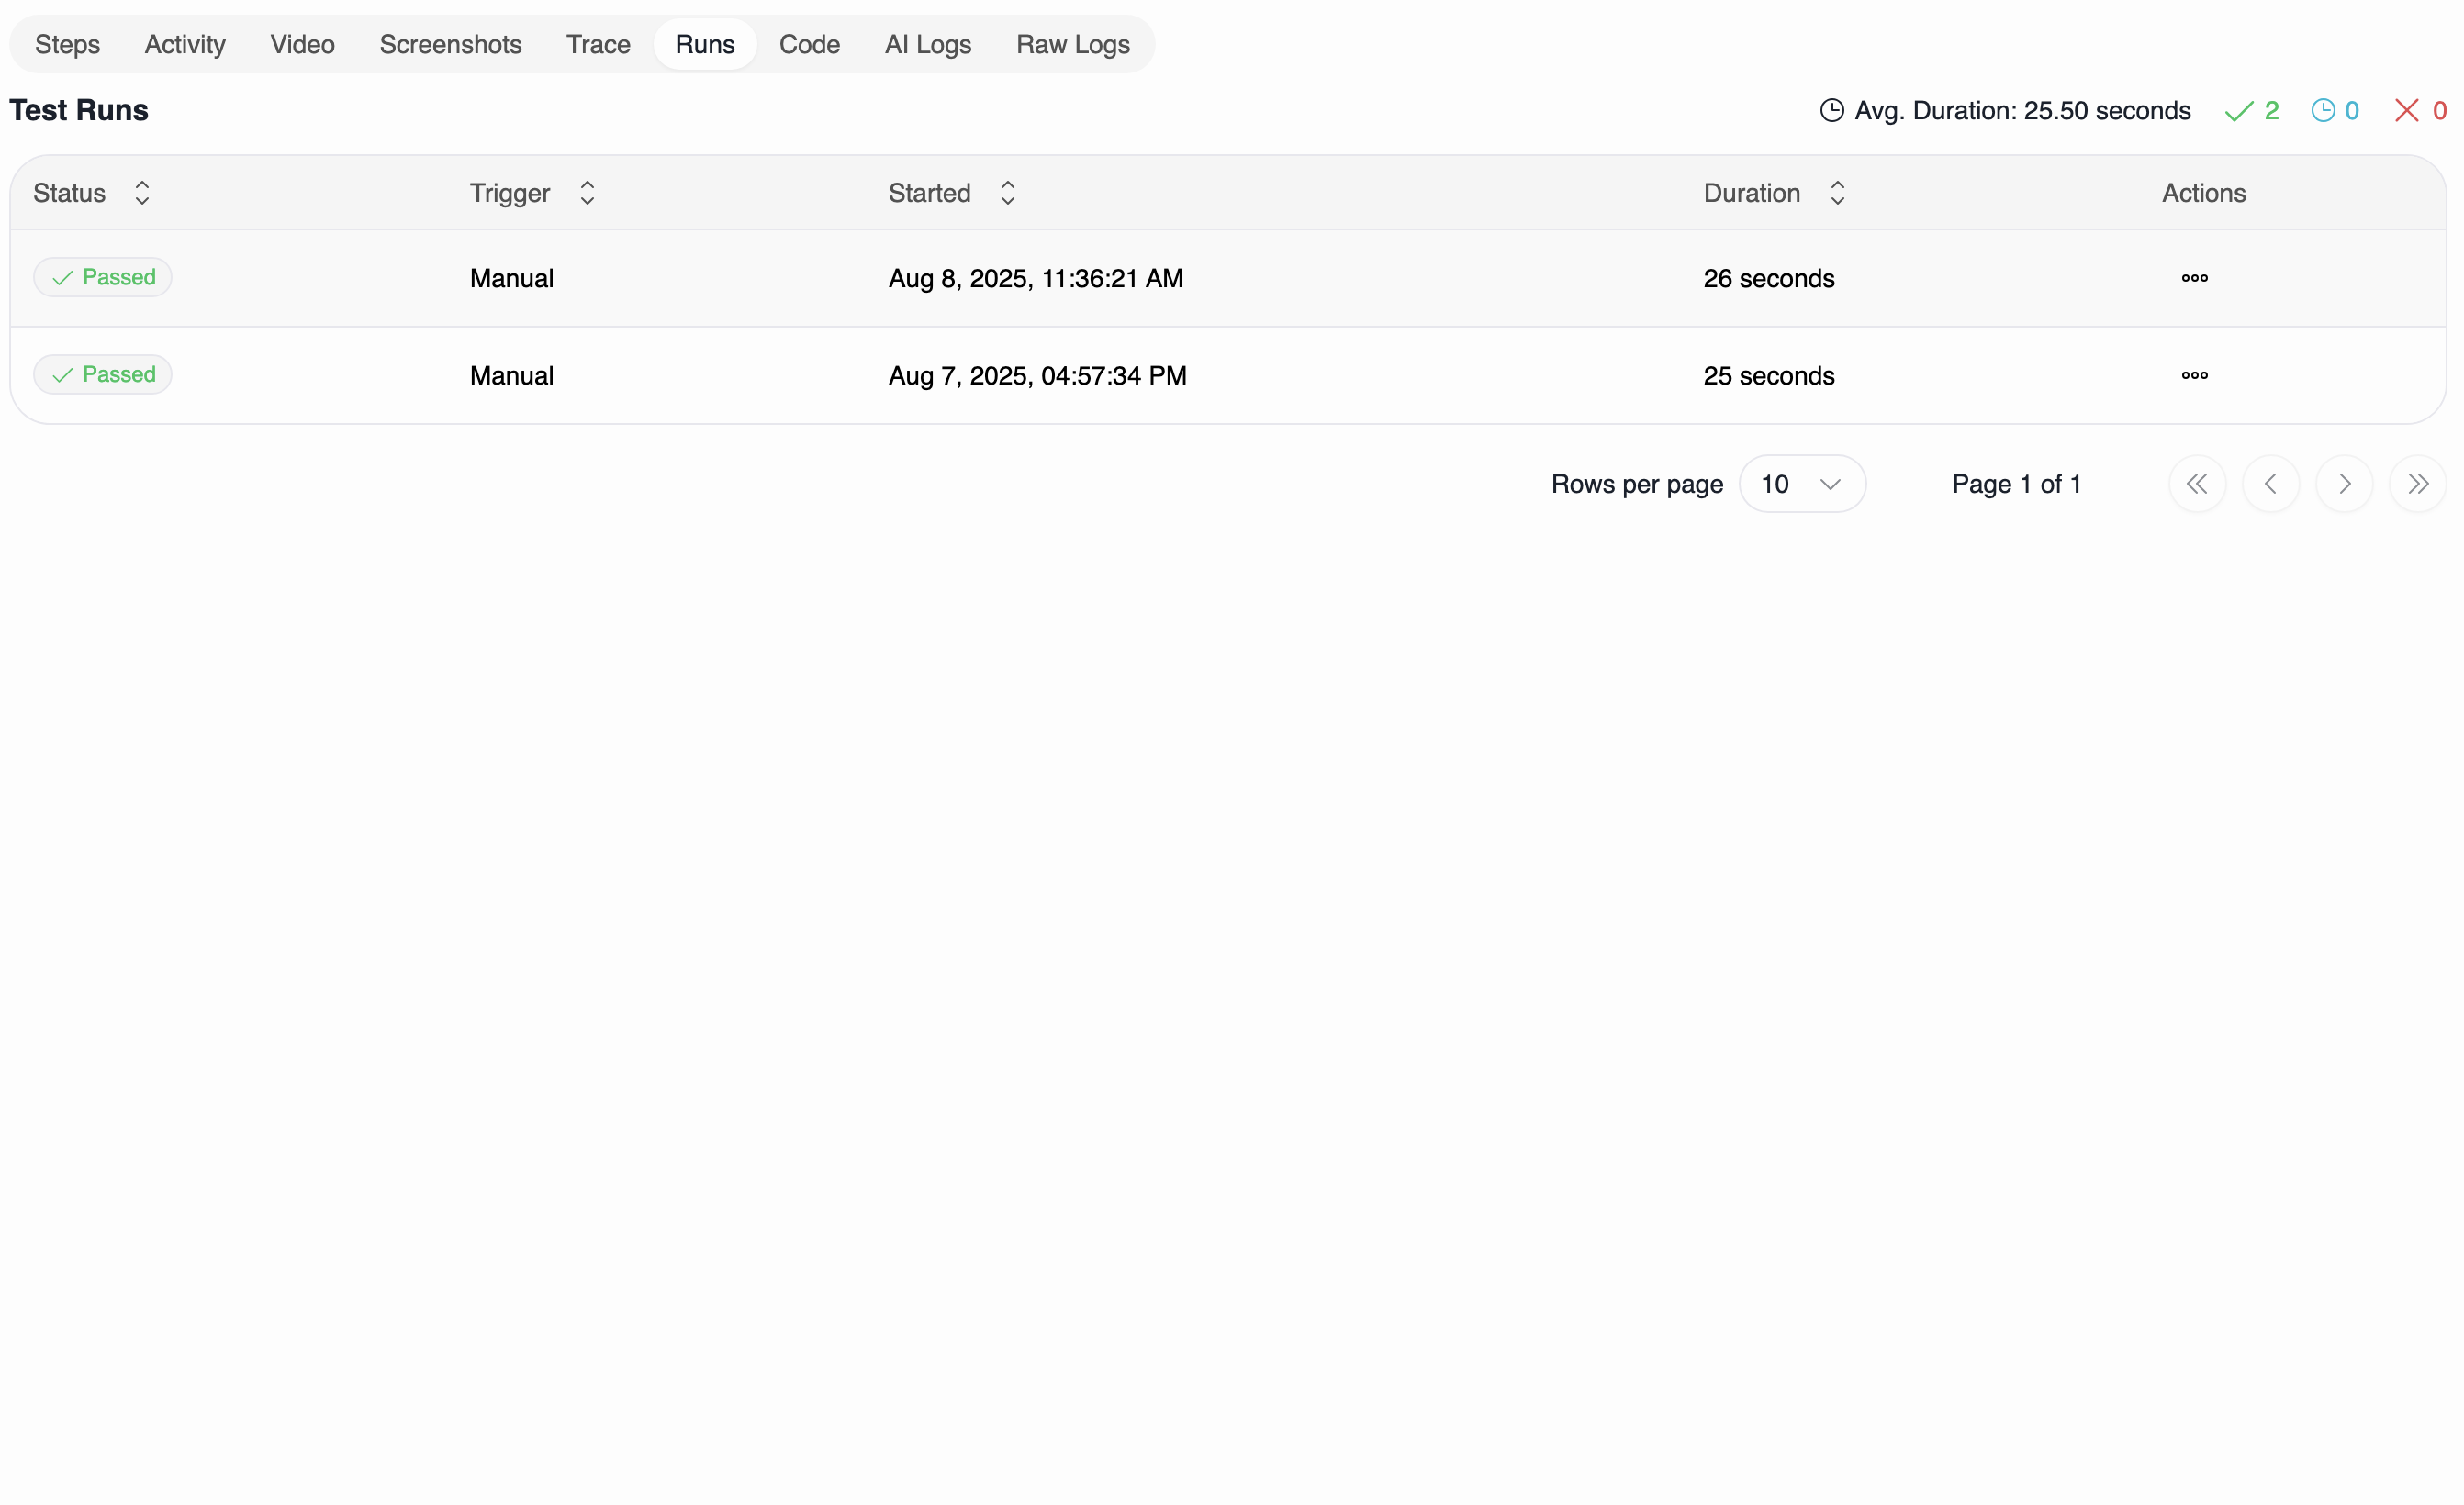Switch to the Raw Logs tab
Screen dimensions: 2464x1505
1072,44
